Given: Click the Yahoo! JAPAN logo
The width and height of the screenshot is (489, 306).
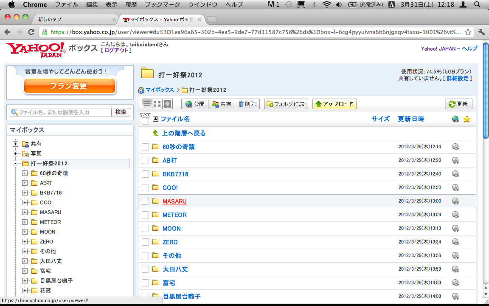Looking at the screenshot, I should pos(36,50).
